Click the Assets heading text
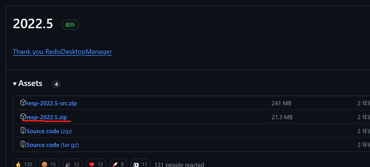 [30, 83]
